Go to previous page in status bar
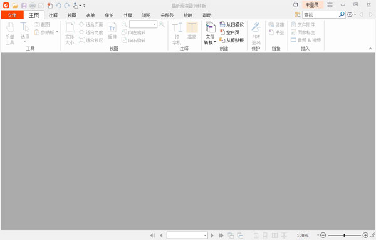 pos(162,236)
